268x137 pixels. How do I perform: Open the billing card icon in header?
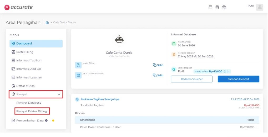pyautogui.click(x=210, y=7)
